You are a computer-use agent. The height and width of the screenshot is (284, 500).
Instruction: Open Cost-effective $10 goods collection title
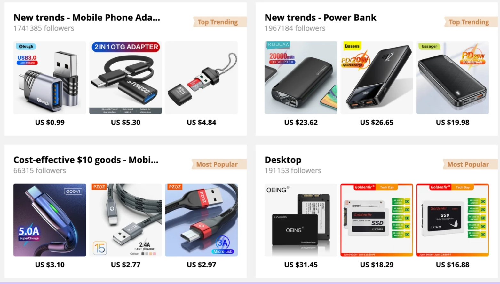[86, 160]
